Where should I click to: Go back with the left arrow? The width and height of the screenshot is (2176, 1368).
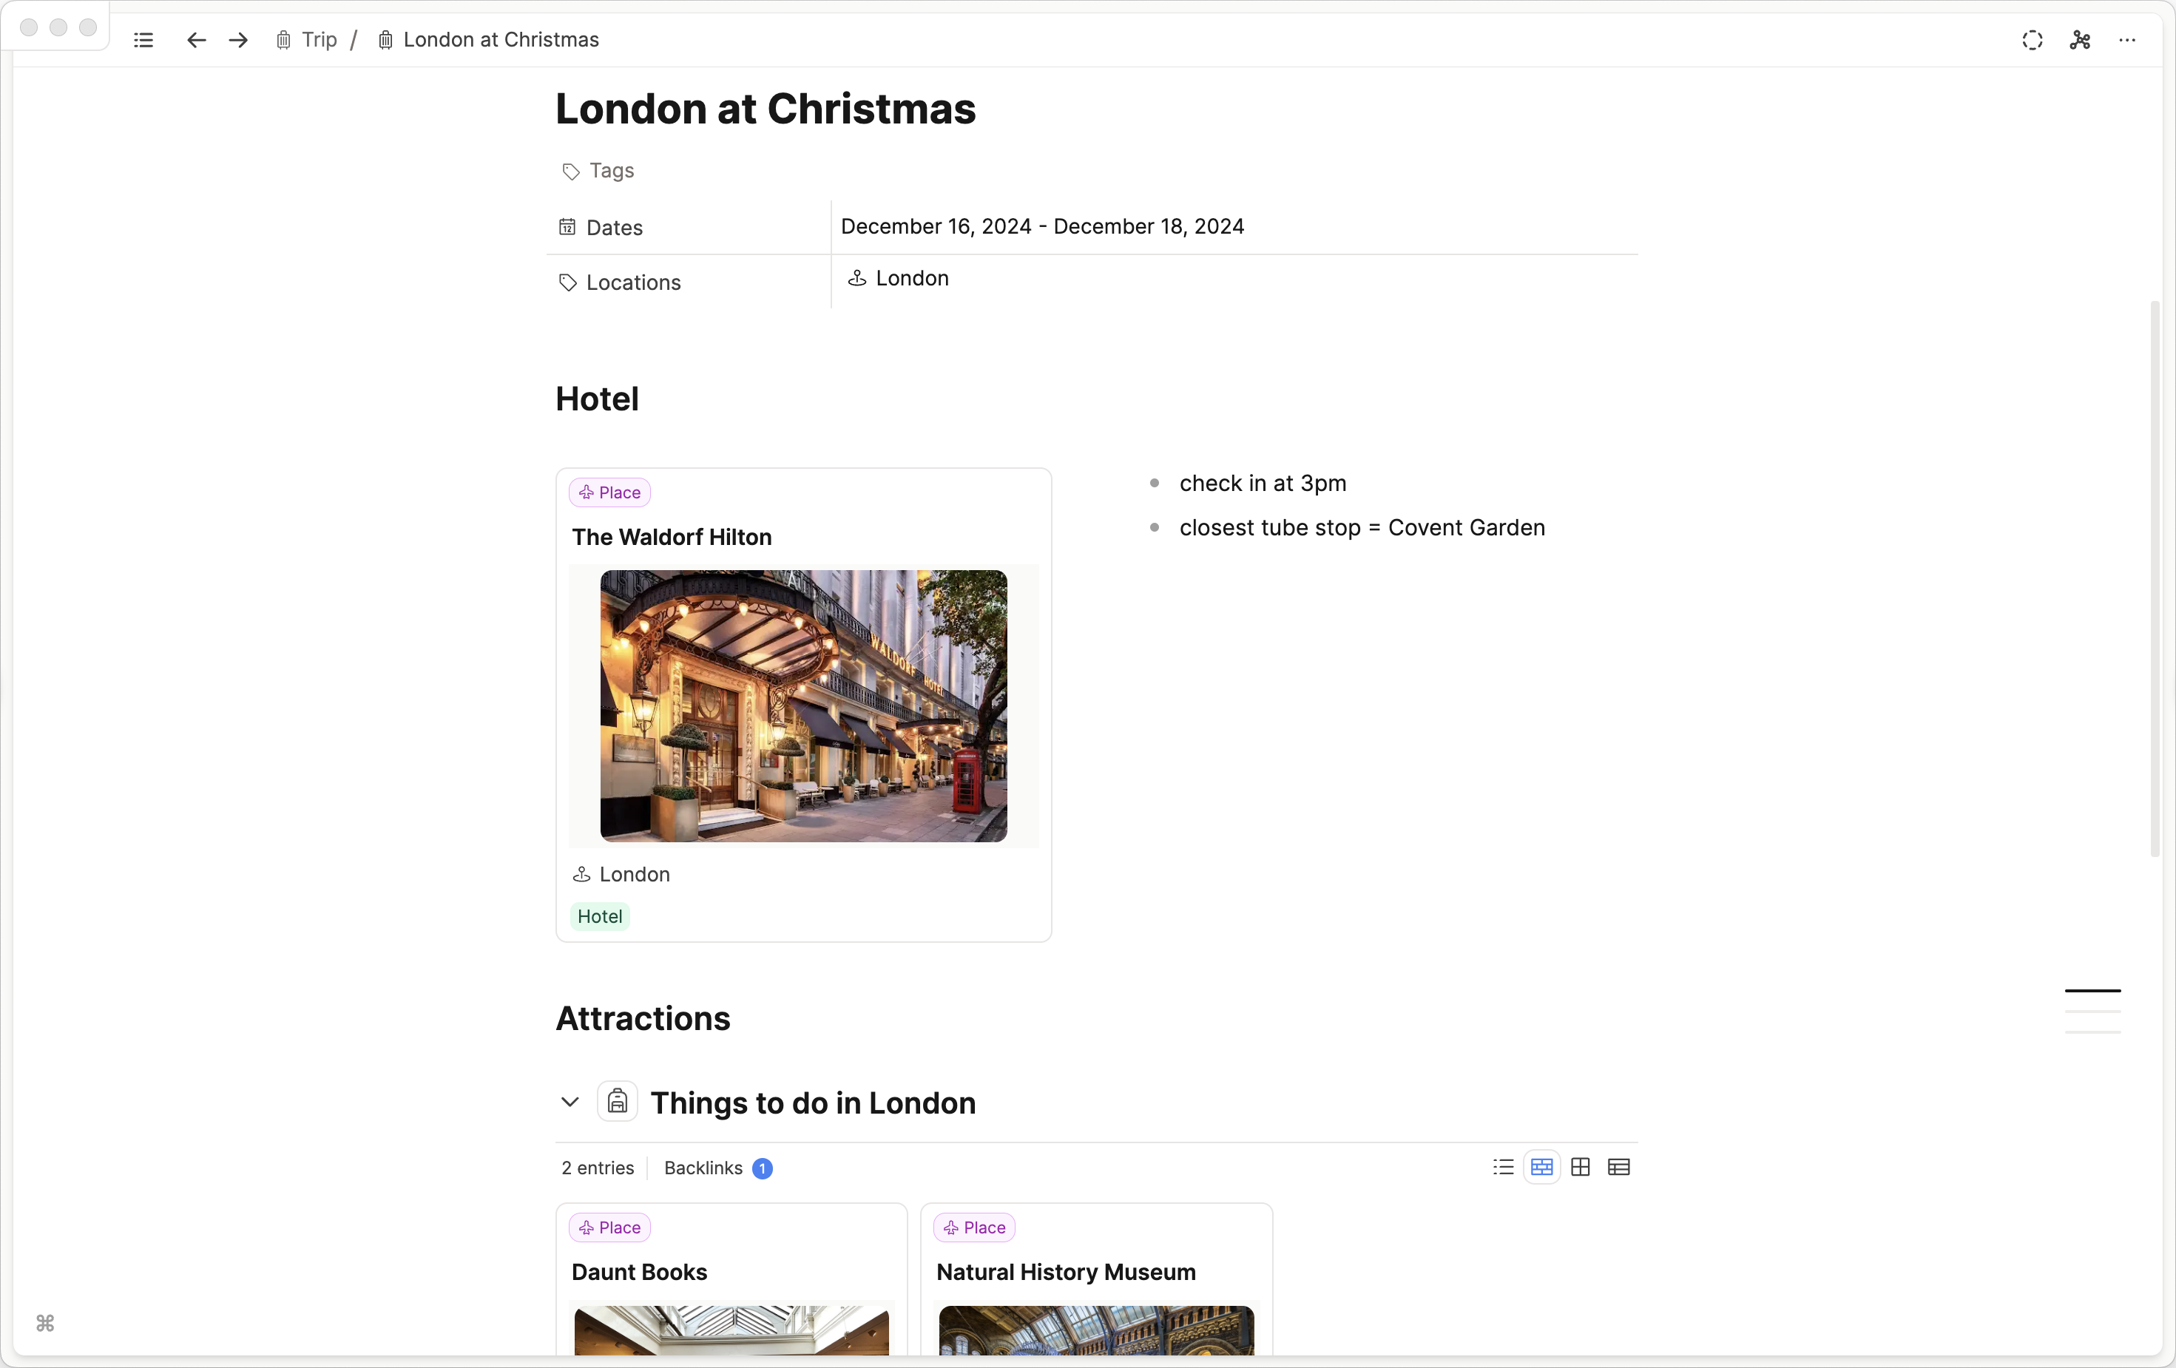(196, 40)
